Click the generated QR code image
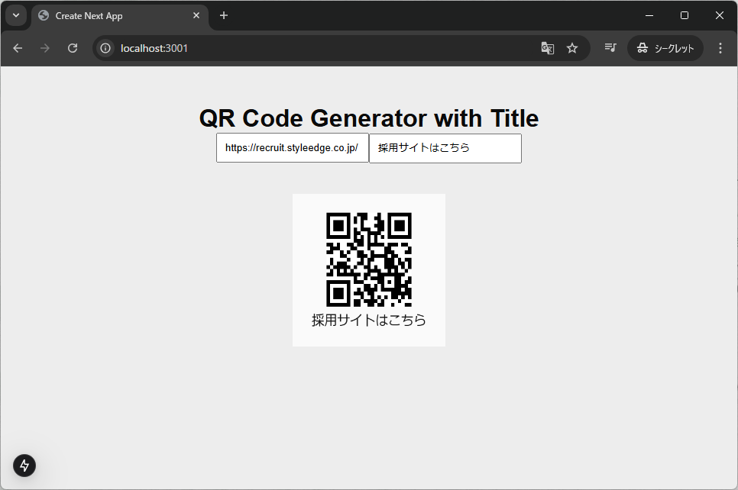 (369, 259)
